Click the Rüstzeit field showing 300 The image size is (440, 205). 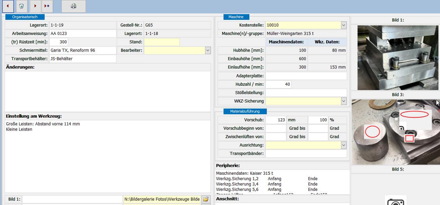pos(59,42)
